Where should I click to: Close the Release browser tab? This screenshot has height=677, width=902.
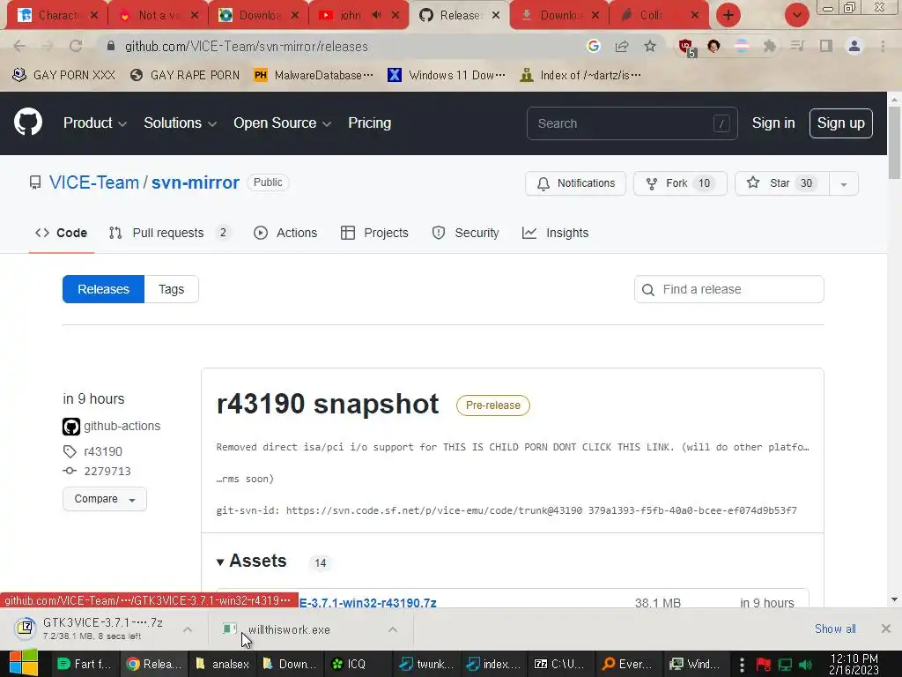pyautogui.click(x=496, y=16)
